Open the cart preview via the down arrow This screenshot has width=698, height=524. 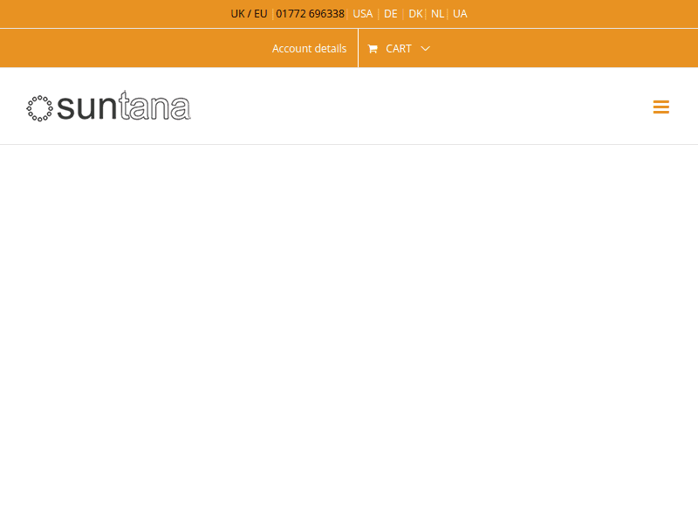425,50
